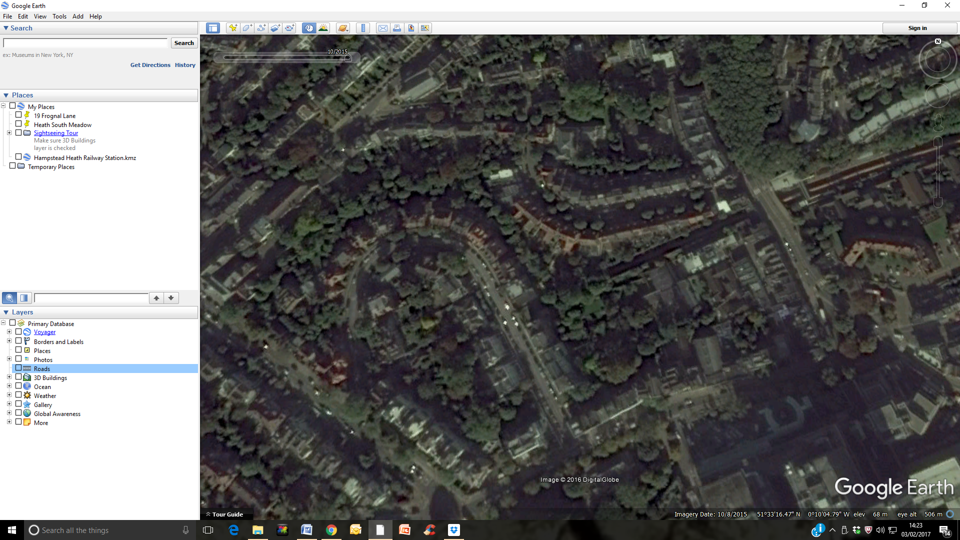Show sunlight across landscape icon
The height and width of the screenshot is (540, 960).
323,28
